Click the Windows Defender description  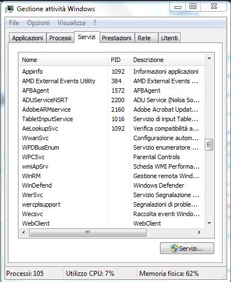point(159,185)
